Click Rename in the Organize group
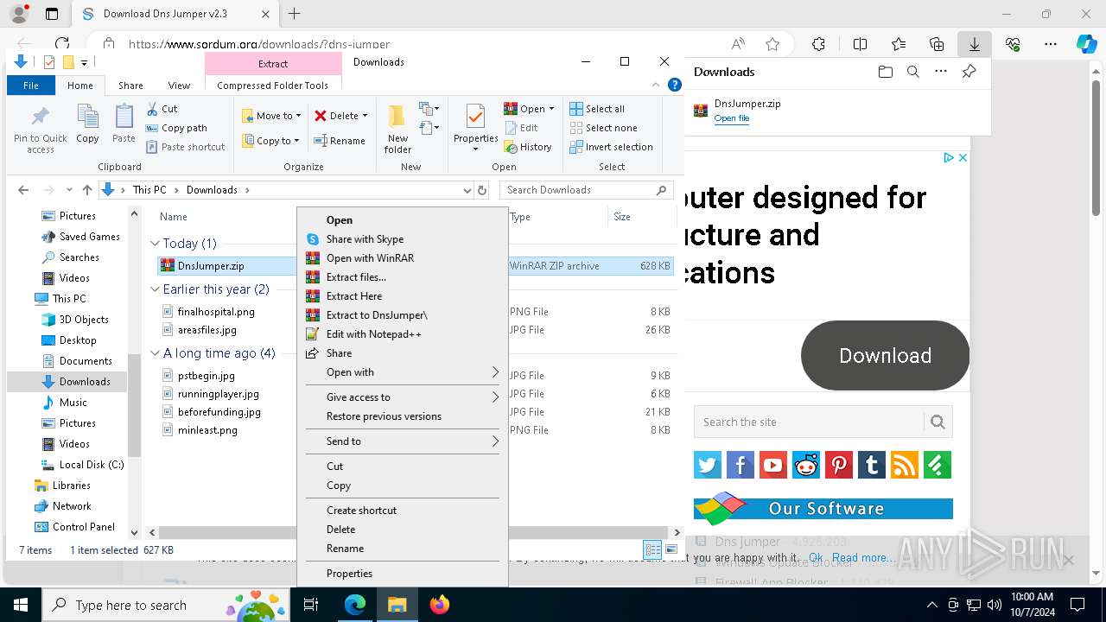1106x622 pixels. 339,141
